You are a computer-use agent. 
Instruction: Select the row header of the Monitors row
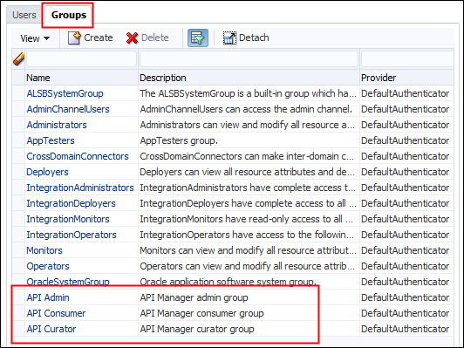18,250
